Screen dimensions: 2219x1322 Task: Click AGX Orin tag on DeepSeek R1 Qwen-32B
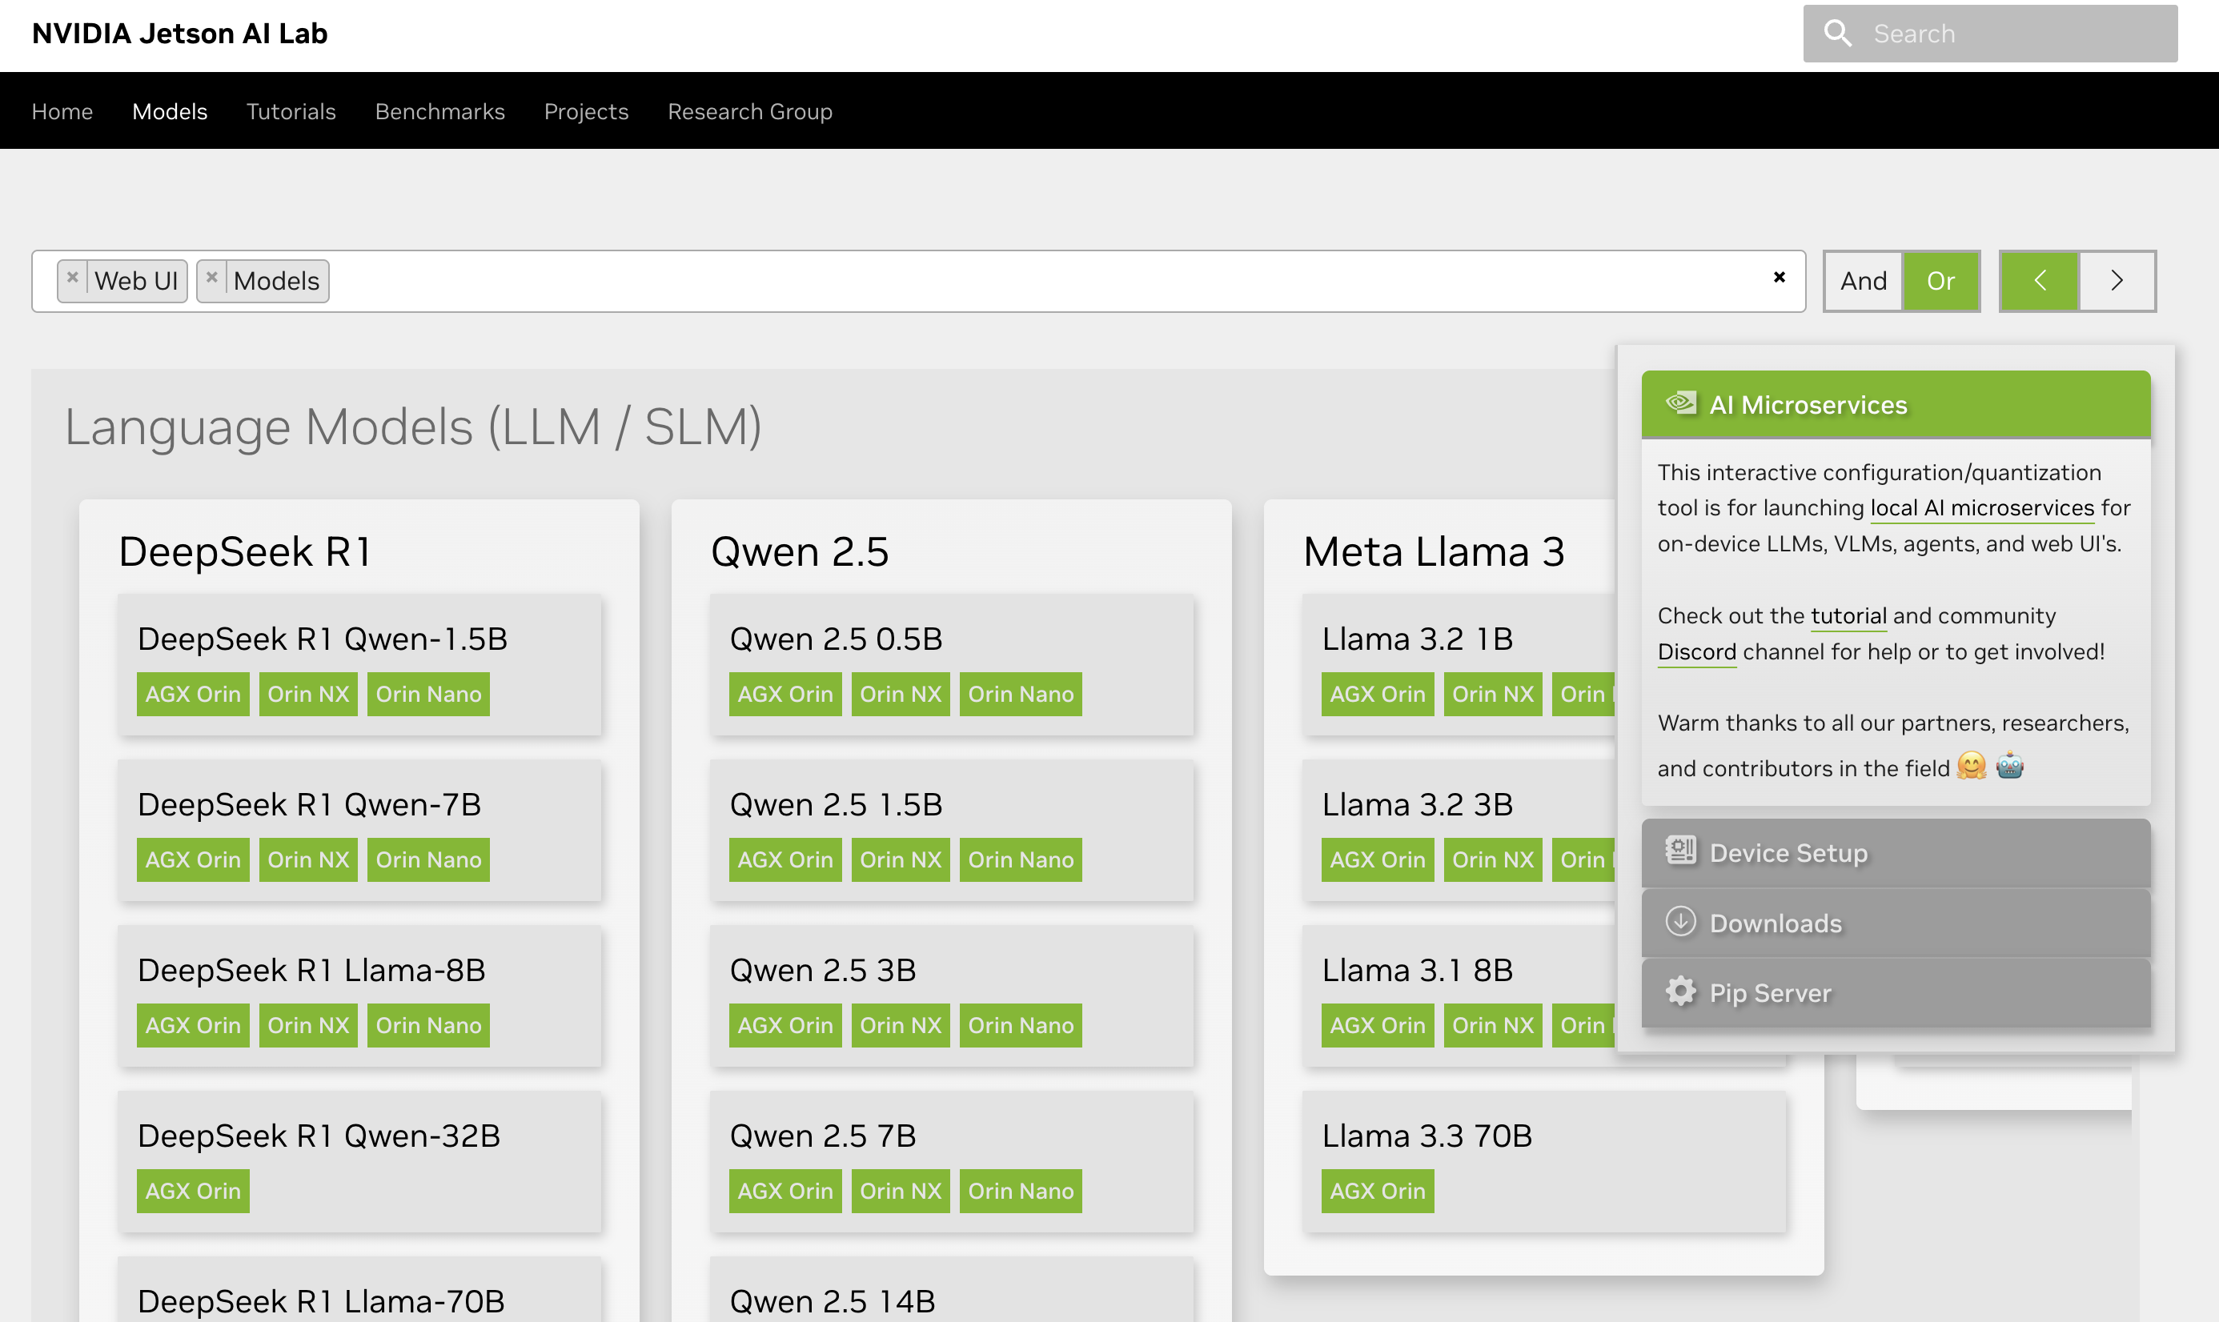[x=194, y=1191]
